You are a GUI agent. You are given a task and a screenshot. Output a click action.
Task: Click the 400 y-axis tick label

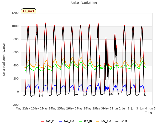click(x=16, y=66)
